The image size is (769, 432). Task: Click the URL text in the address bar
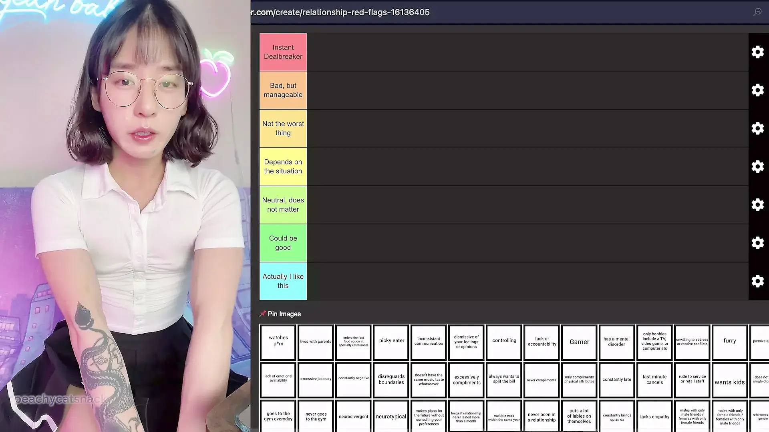[x=340, y=12]
